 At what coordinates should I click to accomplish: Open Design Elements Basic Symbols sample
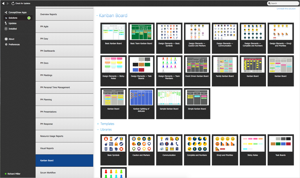(169, 38)
